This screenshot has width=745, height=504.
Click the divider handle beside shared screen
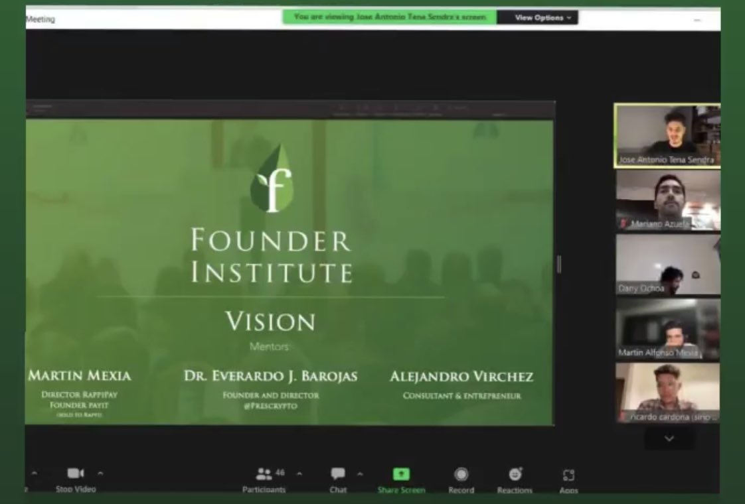pos(559,265)
